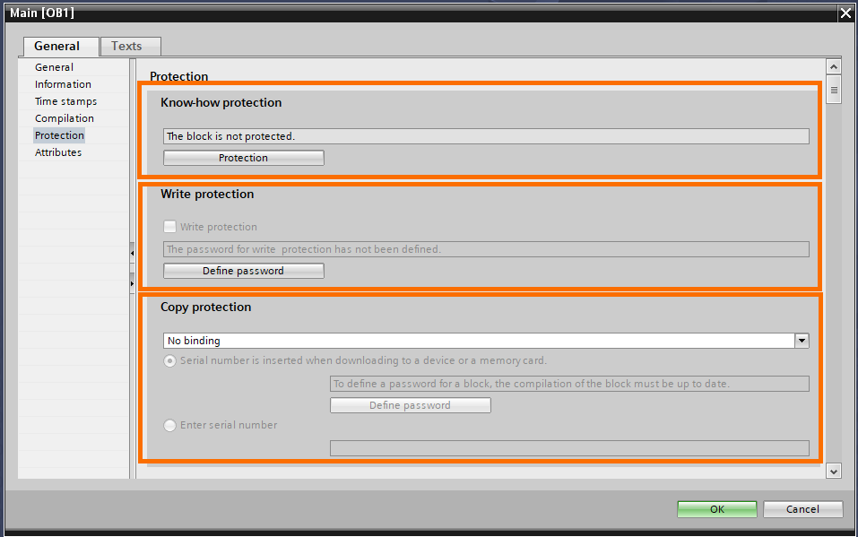This screenshot has height=537, width=858.
Task: Click Define password under Write protection
Action: tap(243, 270)
